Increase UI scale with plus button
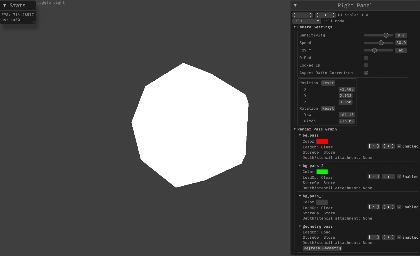420x256 pixels. tap(325, 15)
